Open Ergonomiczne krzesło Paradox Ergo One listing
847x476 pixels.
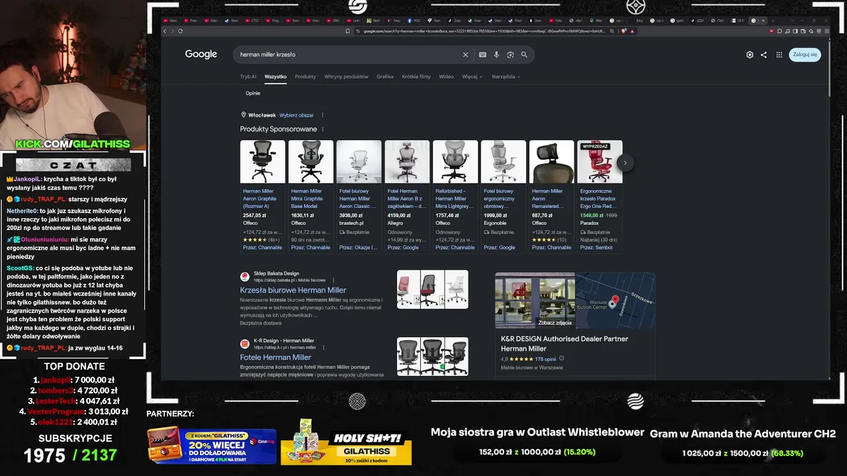tap(599, 198)
